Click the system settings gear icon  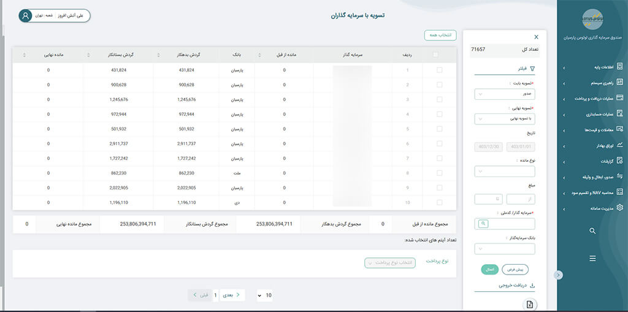(x=619, y=208)
